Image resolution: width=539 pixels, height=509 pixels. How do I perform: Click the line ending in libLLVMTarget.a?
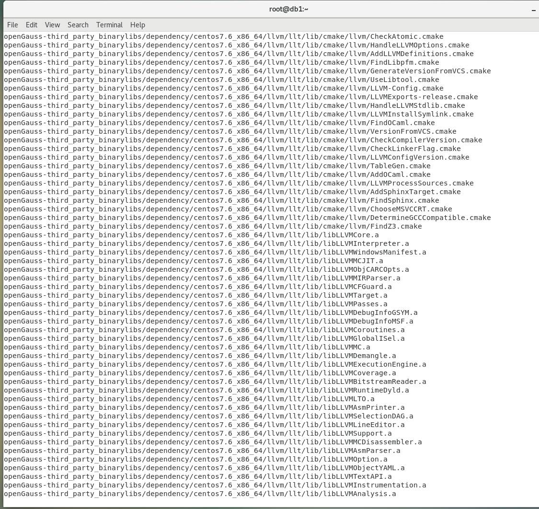(195, 295)
